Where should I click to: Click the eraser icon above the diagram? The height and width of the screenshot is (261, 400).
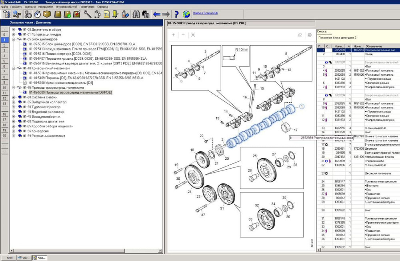pos(300,35)
